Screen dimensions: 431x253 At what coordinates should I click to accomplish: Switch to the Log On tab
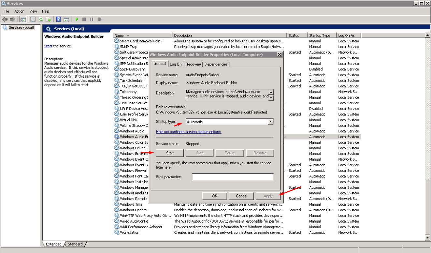coord(176,64)
